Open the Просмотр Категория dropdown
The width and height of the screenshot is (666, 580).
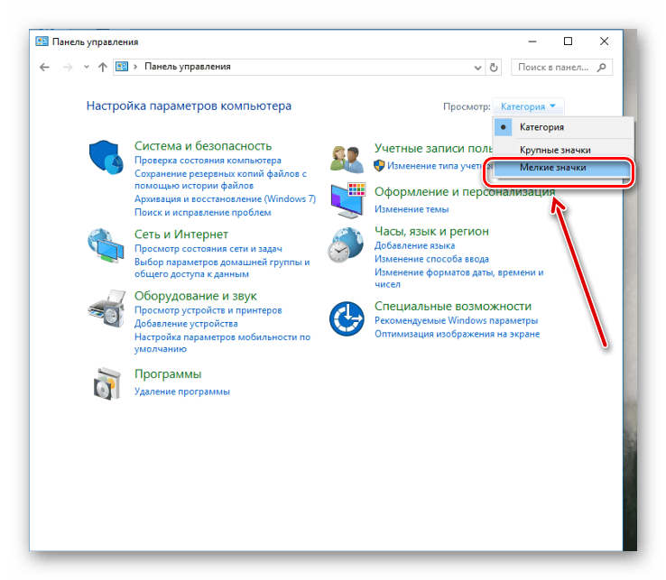(528, 106)
